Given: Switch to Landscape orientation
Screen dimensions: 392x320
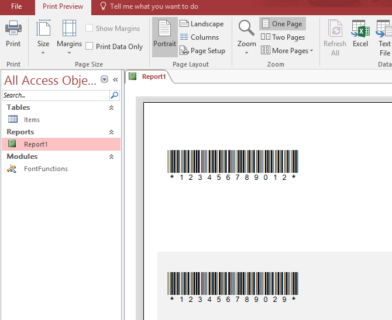Looking at the screenshot, I should click(x=202, y=24).
